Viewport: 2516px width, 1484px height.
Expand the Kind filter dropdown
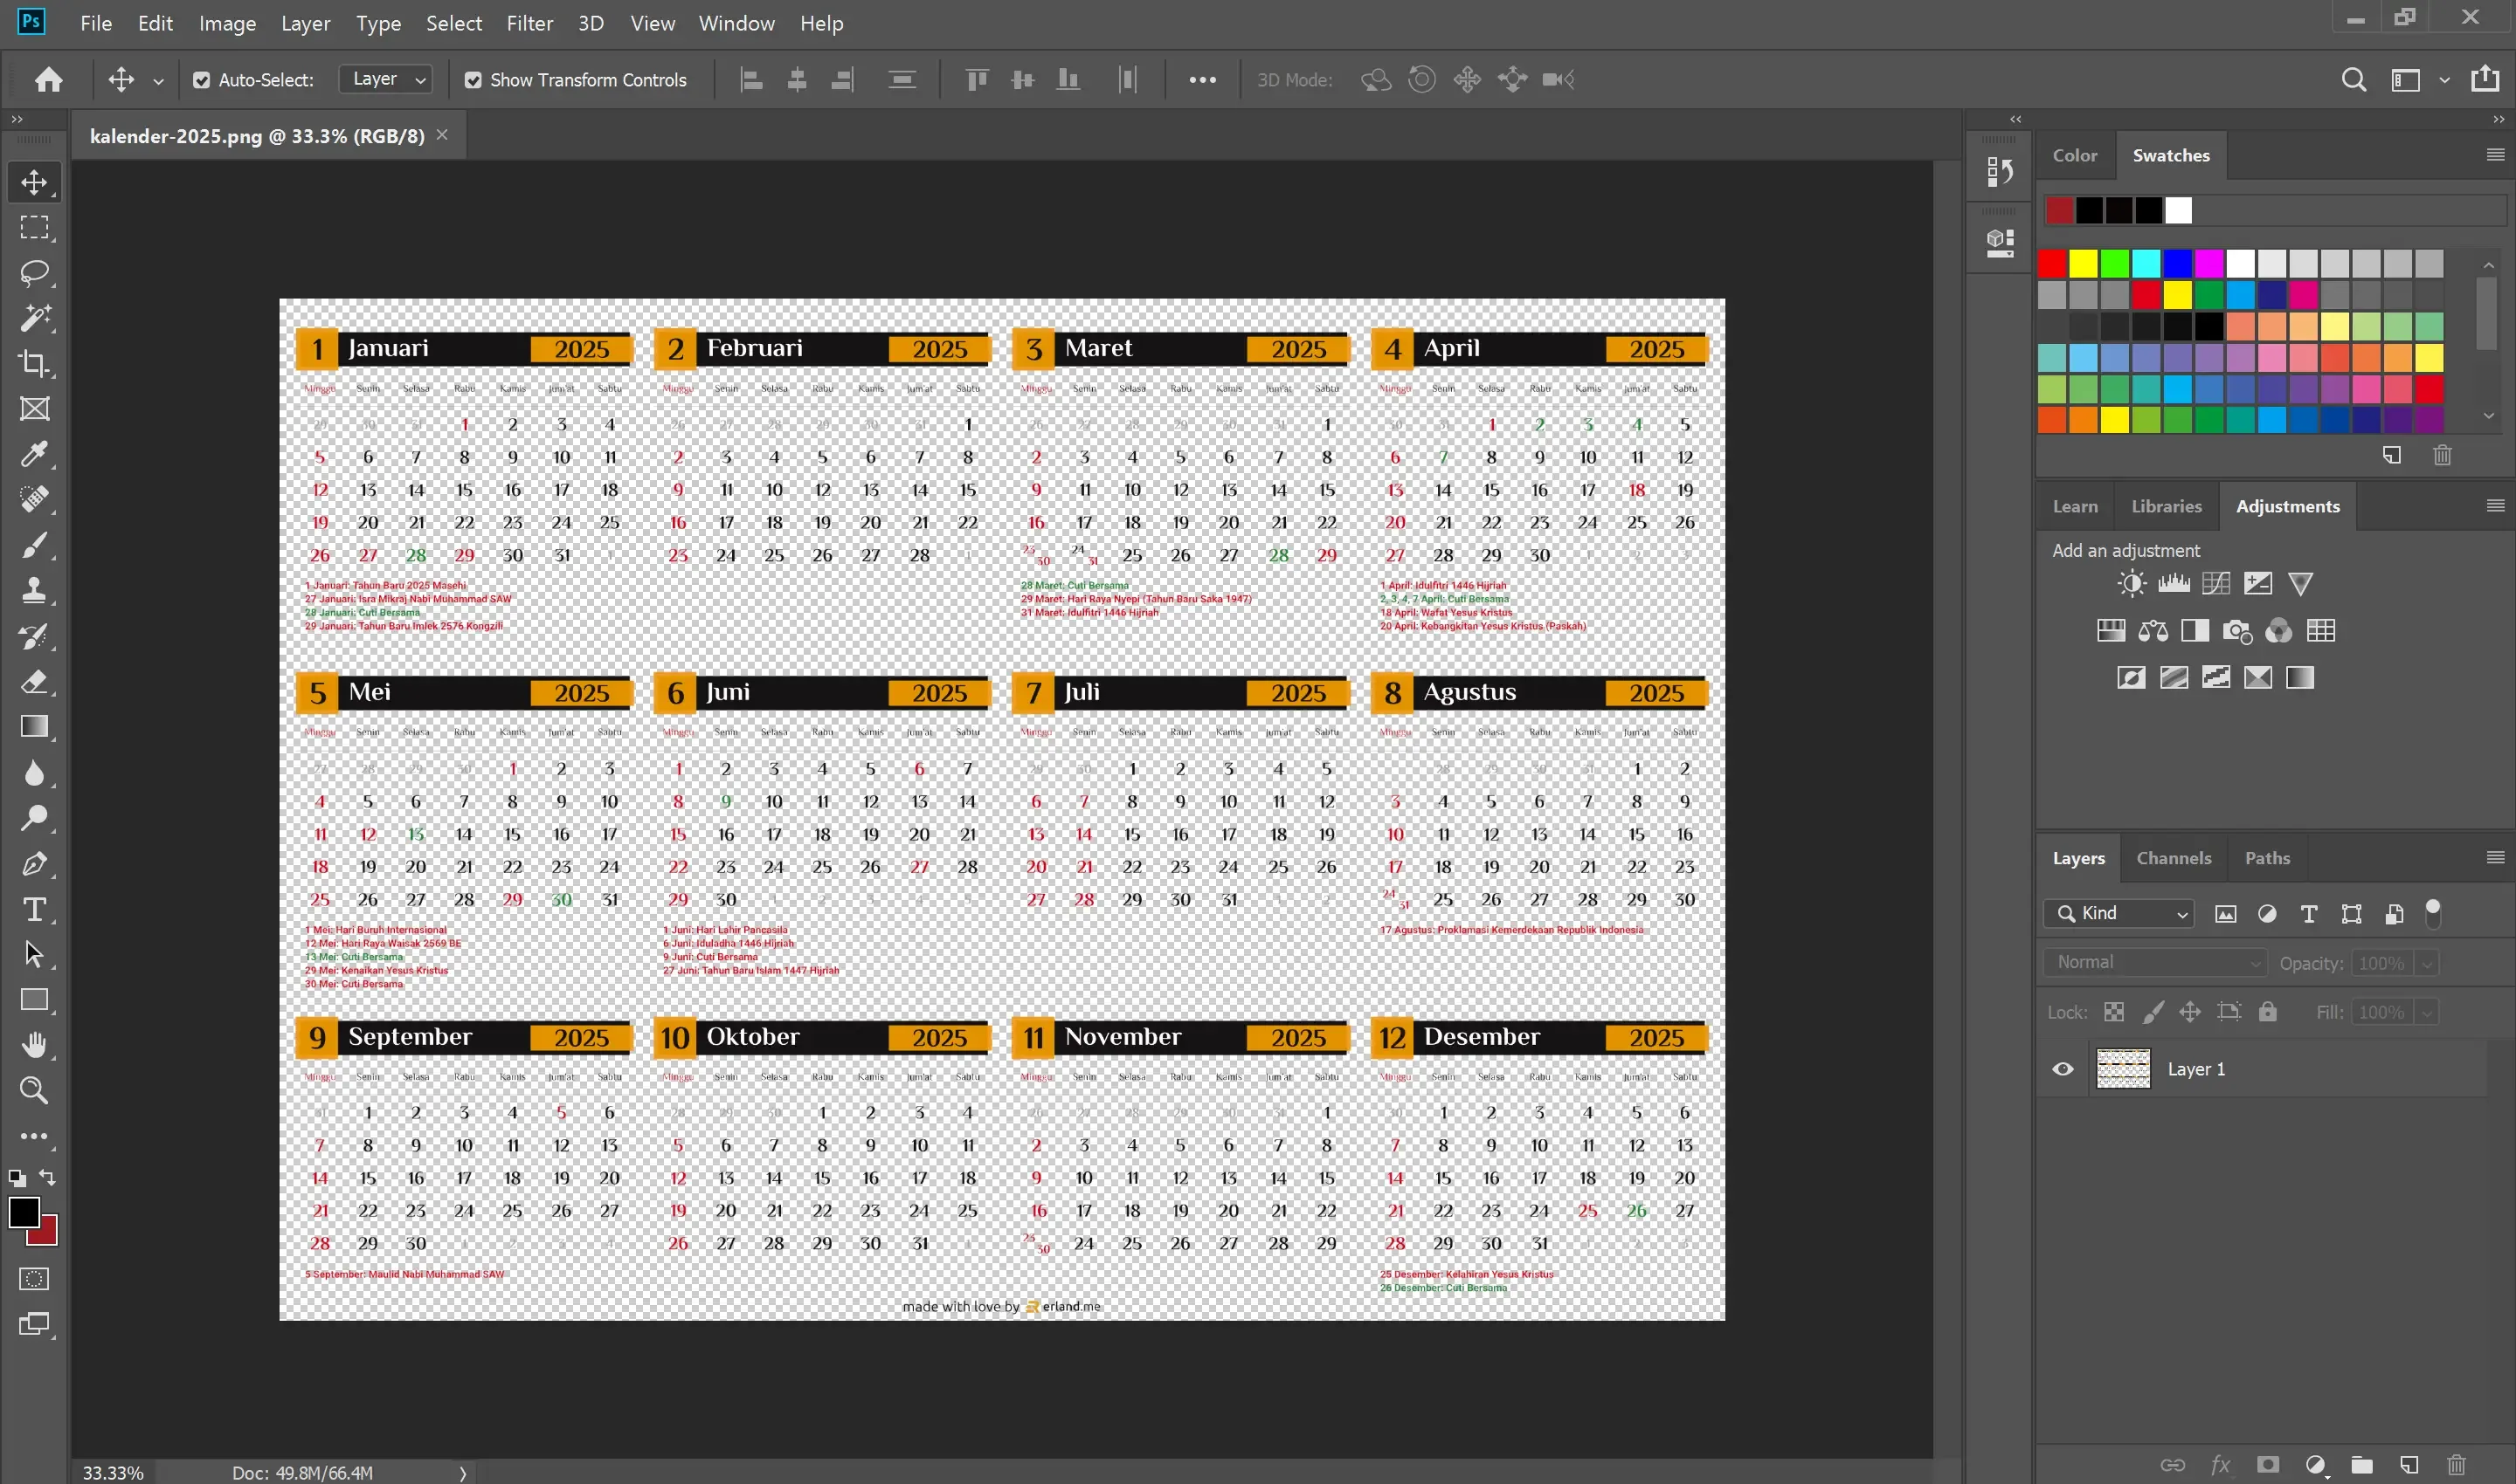click(x=2119, y=913)
